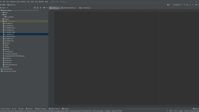The image size is (199, 112).
Task: Open the solution run configuration dropdown
Action: 177,5
